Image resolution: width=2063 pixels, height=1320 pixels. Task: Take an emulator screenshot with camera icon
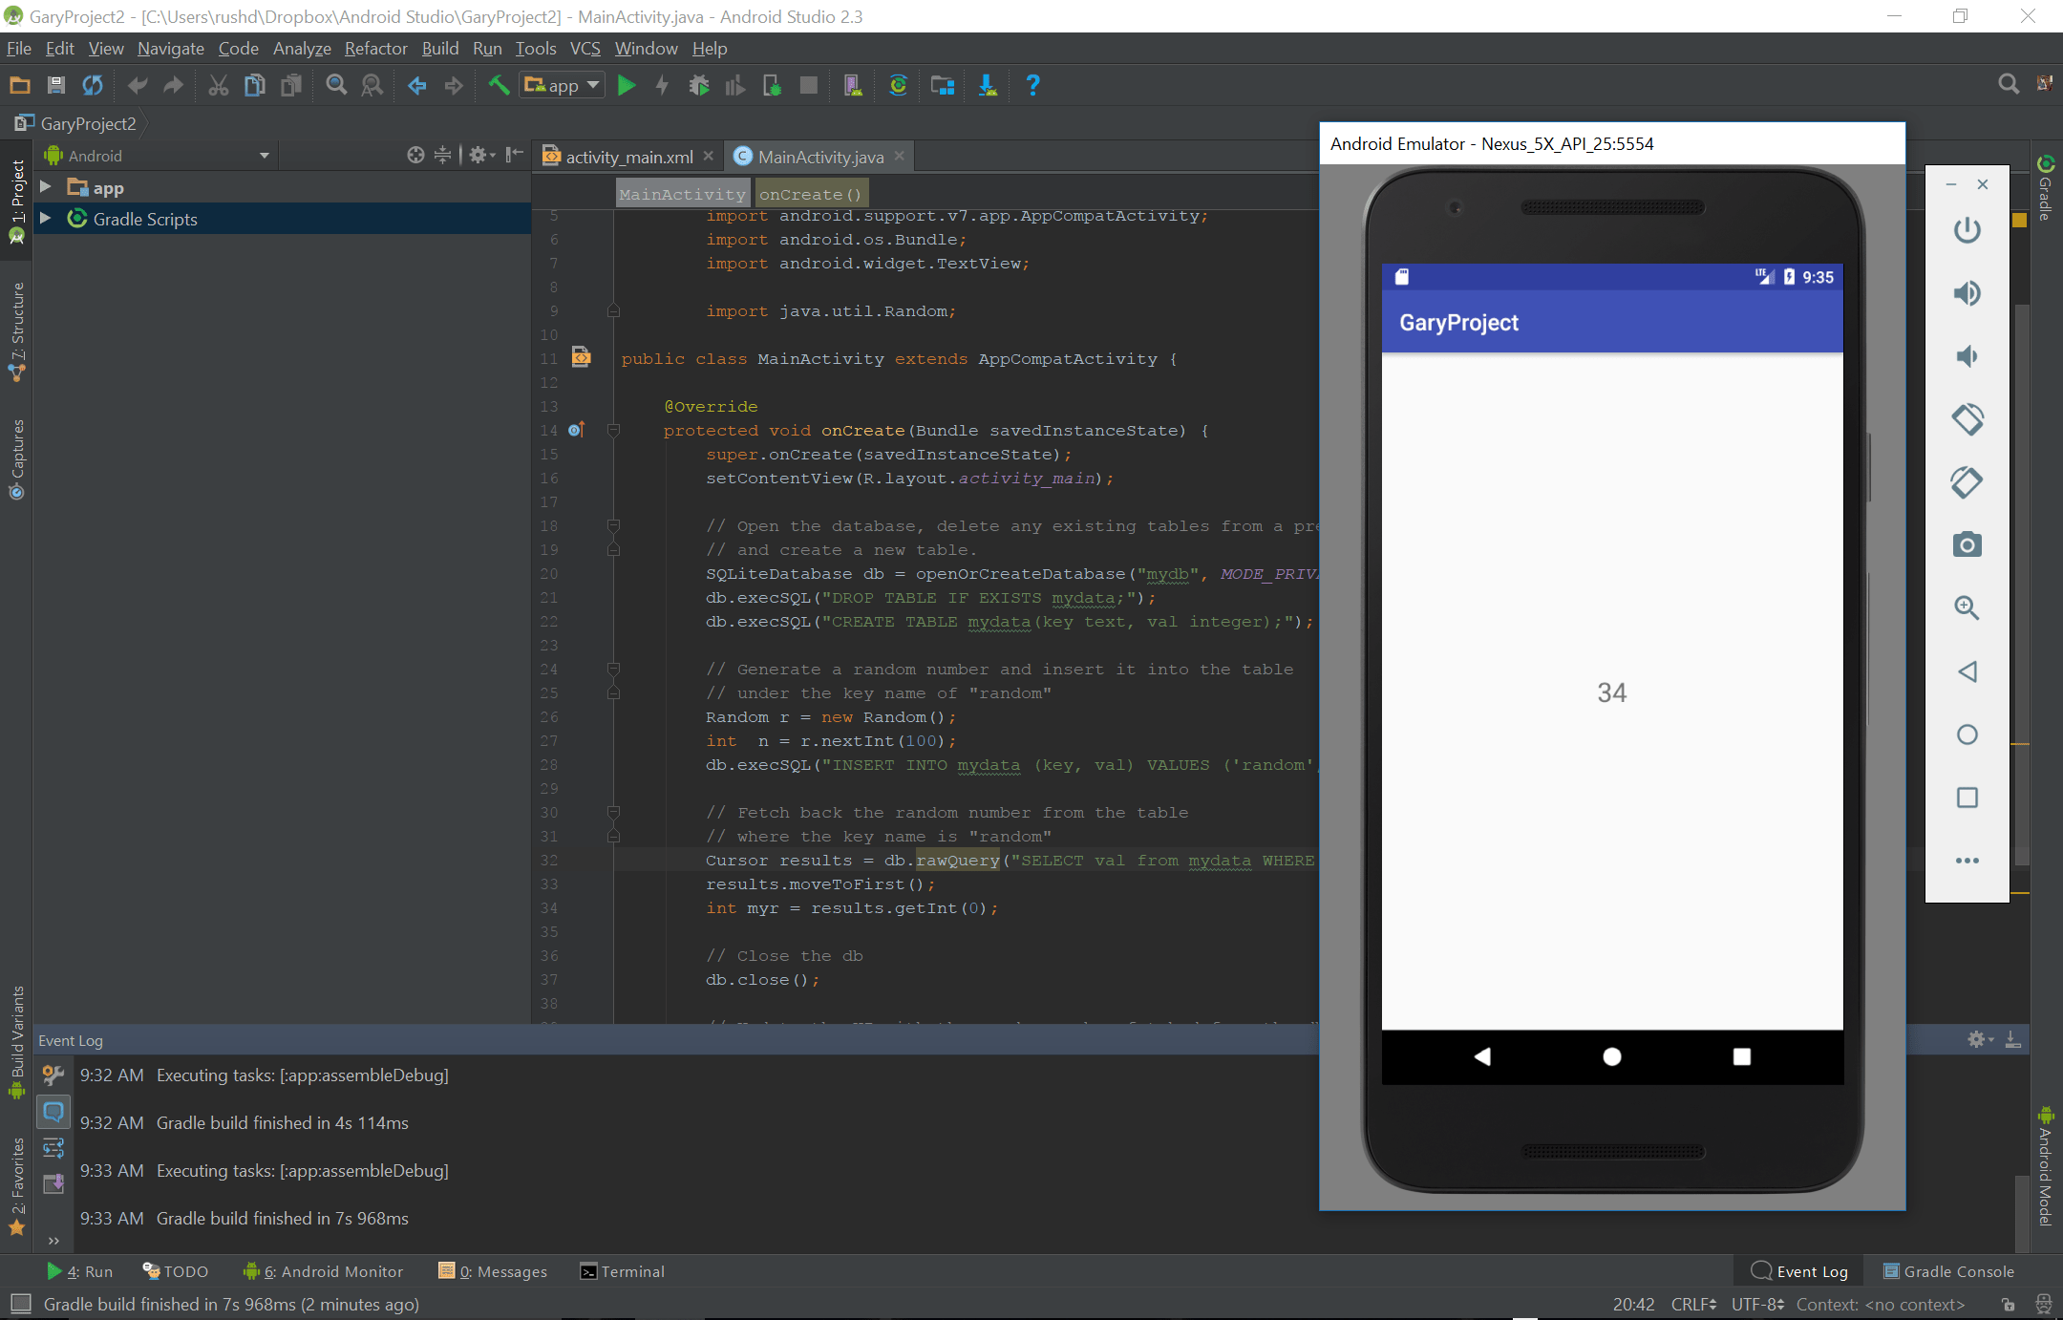tap(1967, 545)
